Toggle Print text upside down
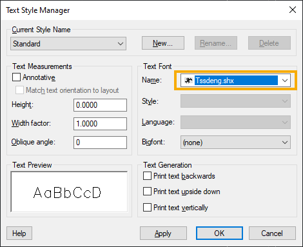This screenshot has height=247, width=303. (147, 192)
